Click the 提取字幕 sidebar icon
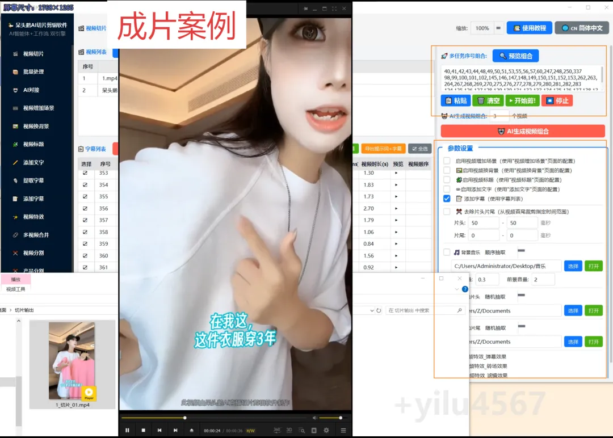Viewport: 613px width, 438px height. [15, 180]
